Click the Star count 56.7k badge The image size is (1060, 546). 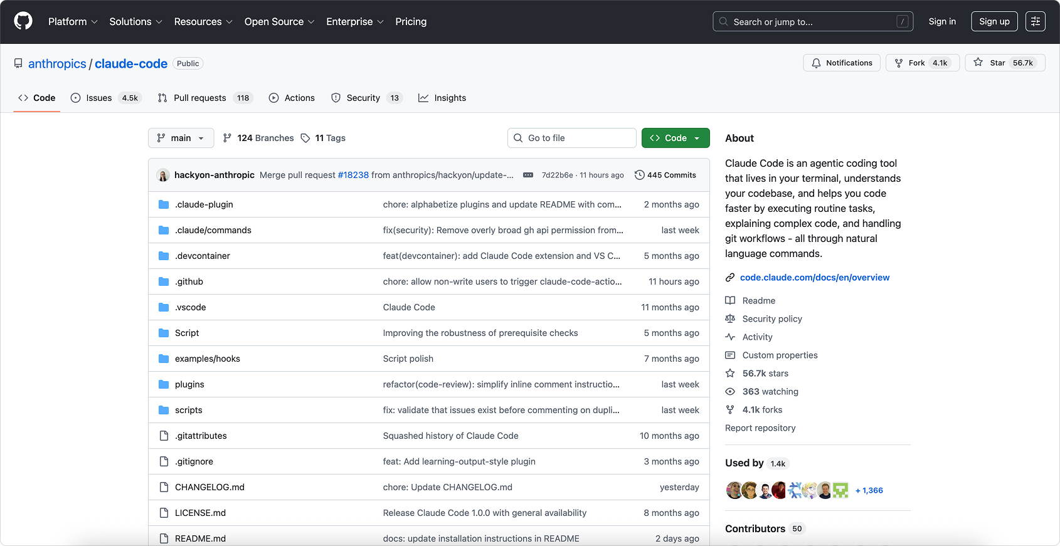[1022, 63]
